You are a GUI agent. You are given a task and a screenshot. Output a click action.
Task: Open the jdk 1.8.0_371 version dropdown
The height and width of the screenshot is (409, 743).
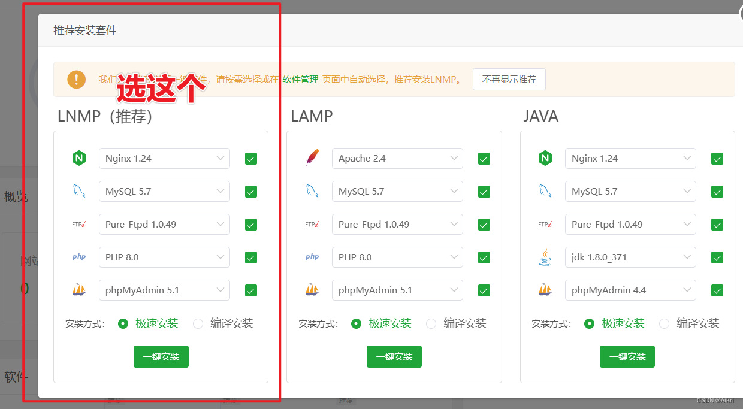pos(630,257)
